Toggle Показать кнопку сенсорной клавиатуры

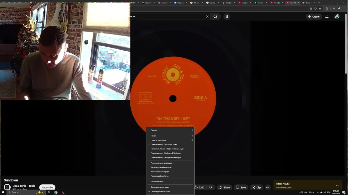[170, 157]
